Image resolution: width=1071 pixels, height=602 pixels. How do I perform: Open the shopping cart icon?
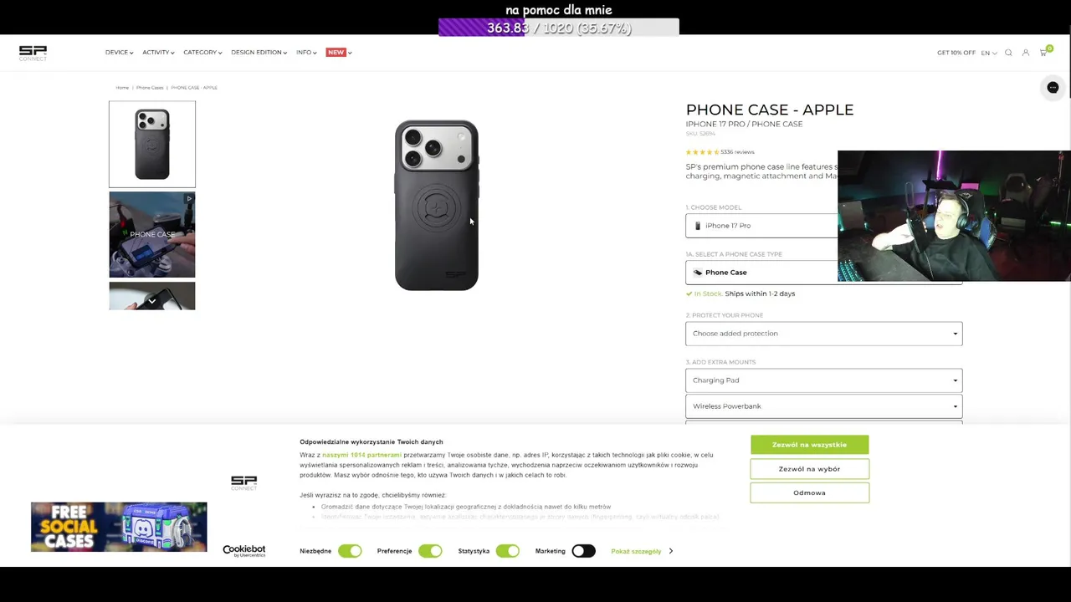(1043, 53)
